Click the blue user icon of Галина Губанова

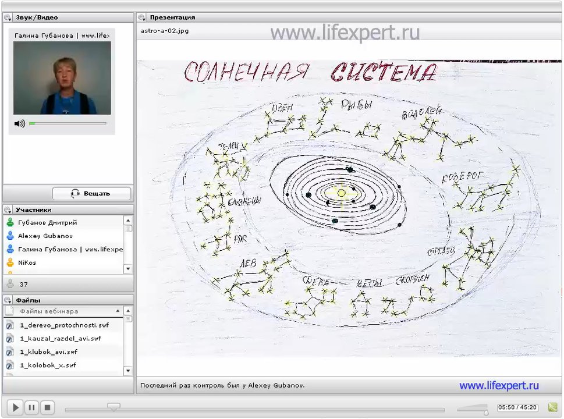(10, 249)
